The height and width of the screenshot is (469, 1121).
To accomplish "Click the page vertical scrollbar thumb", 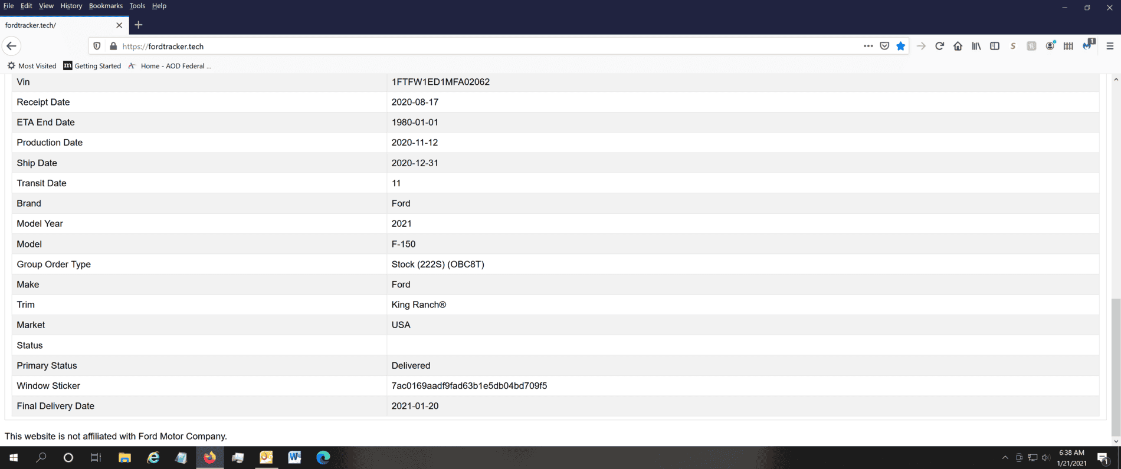I will [x=1115, y=365].
